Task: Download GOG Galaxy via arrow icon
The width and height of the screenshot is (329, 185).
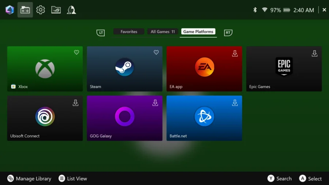Action: (x=155, y=103)
